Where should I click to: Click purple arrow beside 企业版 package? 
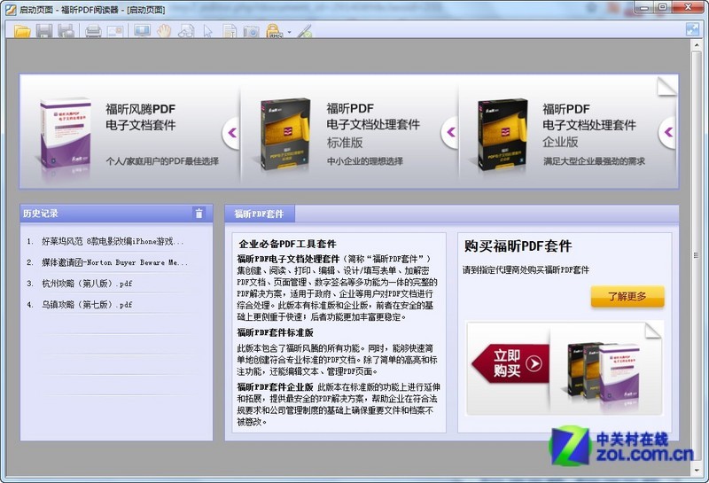click(x=668, y=132)
